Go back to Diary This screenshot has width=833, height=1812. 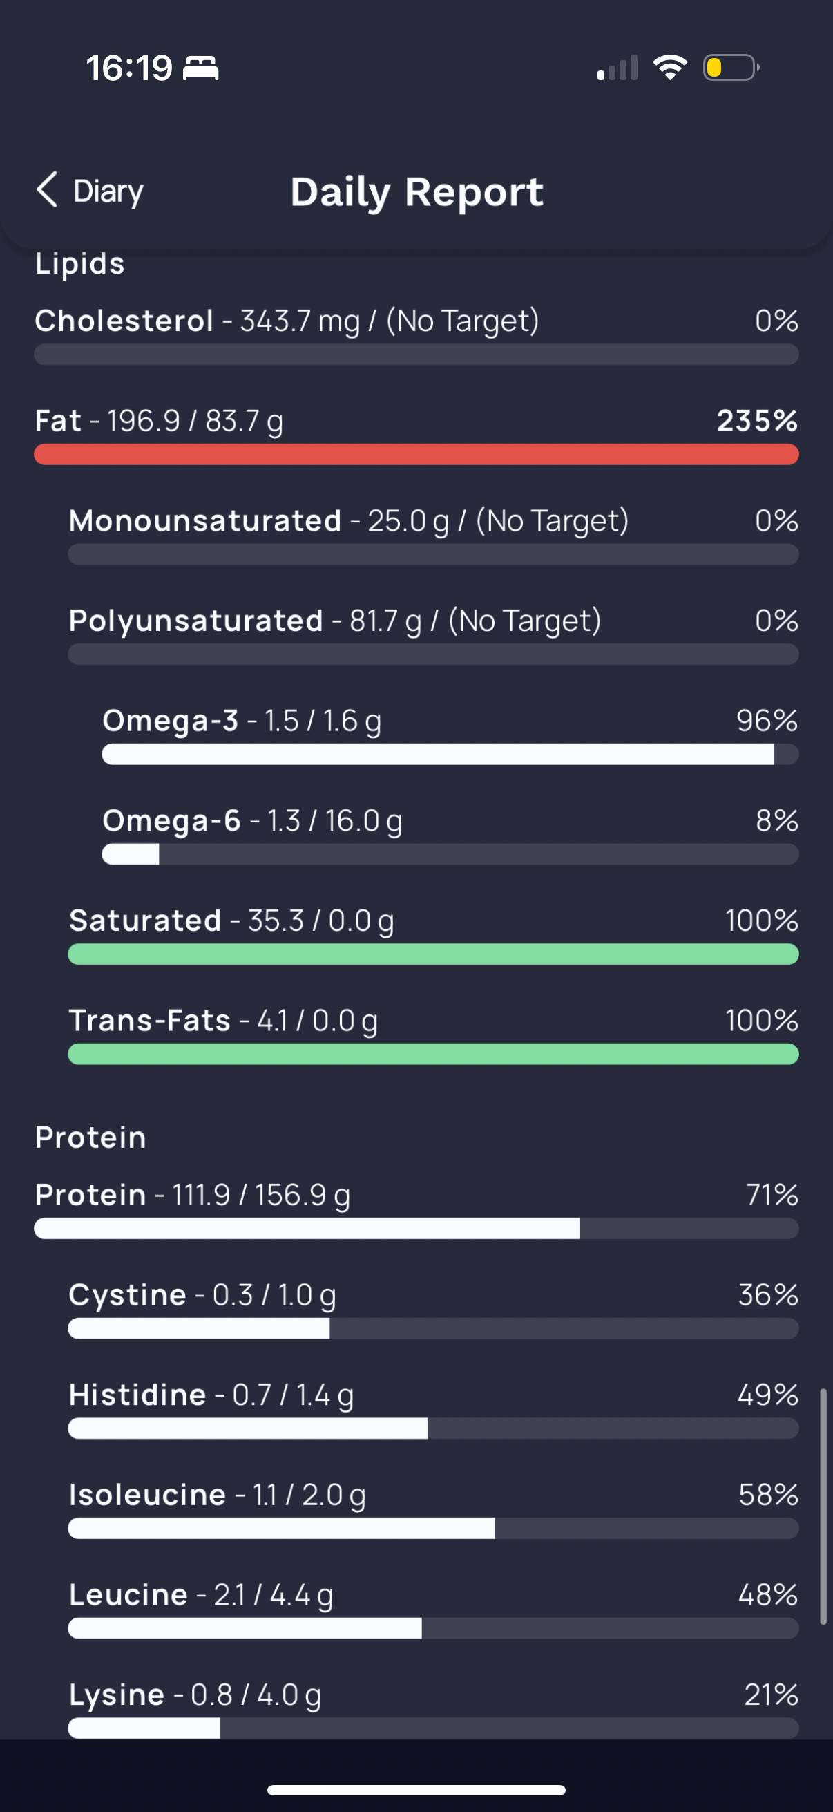pos(90,191)
